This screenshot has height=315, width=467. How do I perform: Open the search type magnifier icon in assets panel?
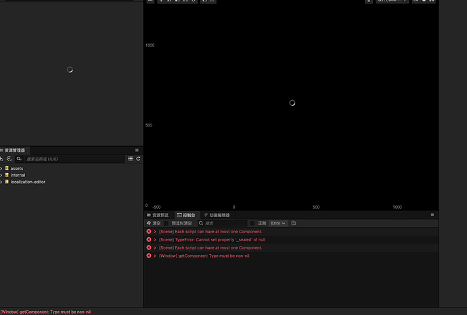click(x=19, y=159)
